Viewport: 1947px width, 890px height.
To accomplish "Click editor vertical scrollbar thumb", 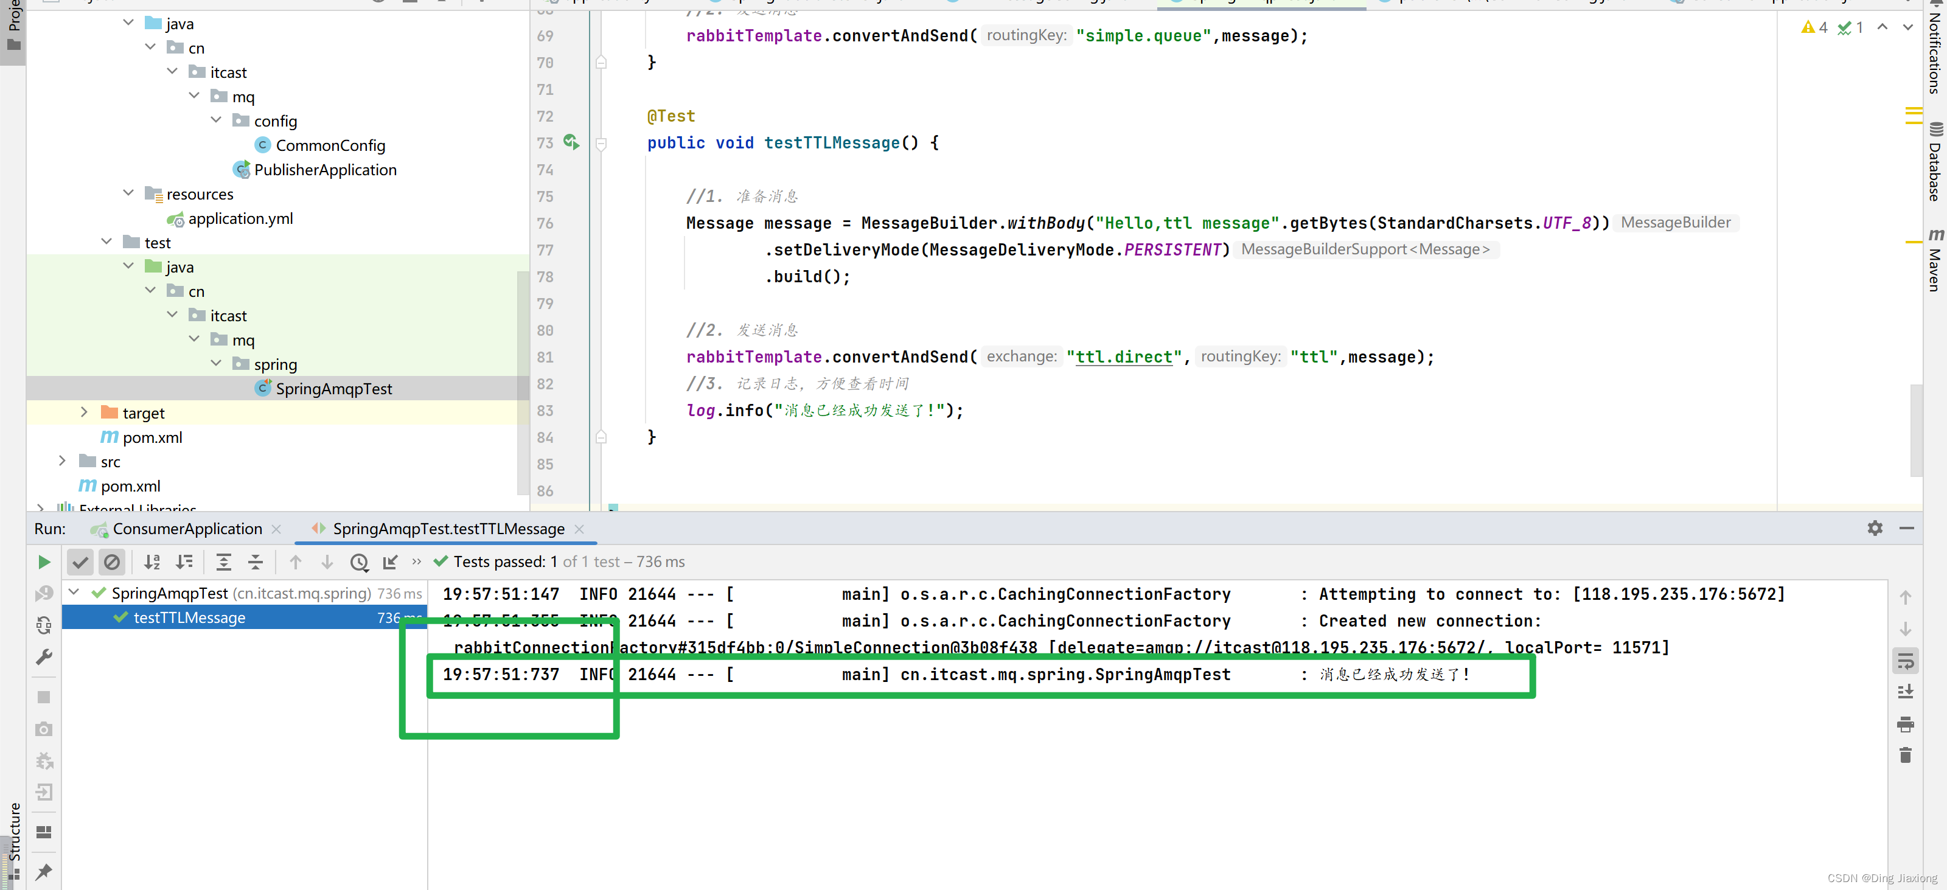I will [x=1916, y=431].
